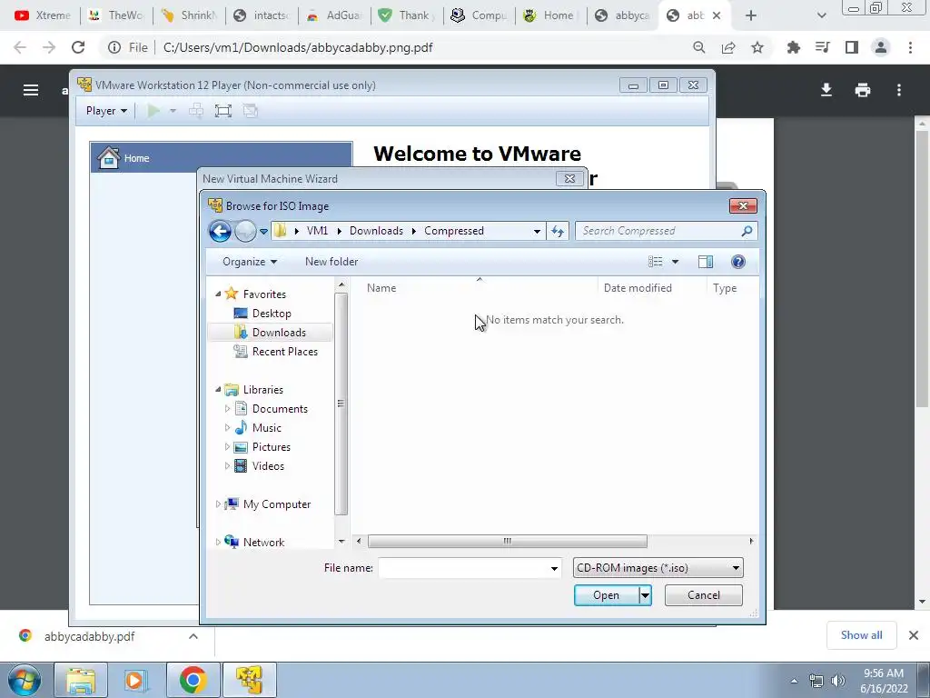930x698 pixels.
Task: Click the horizontal scrollbar in file list
Action: click(x=507, y=542)
